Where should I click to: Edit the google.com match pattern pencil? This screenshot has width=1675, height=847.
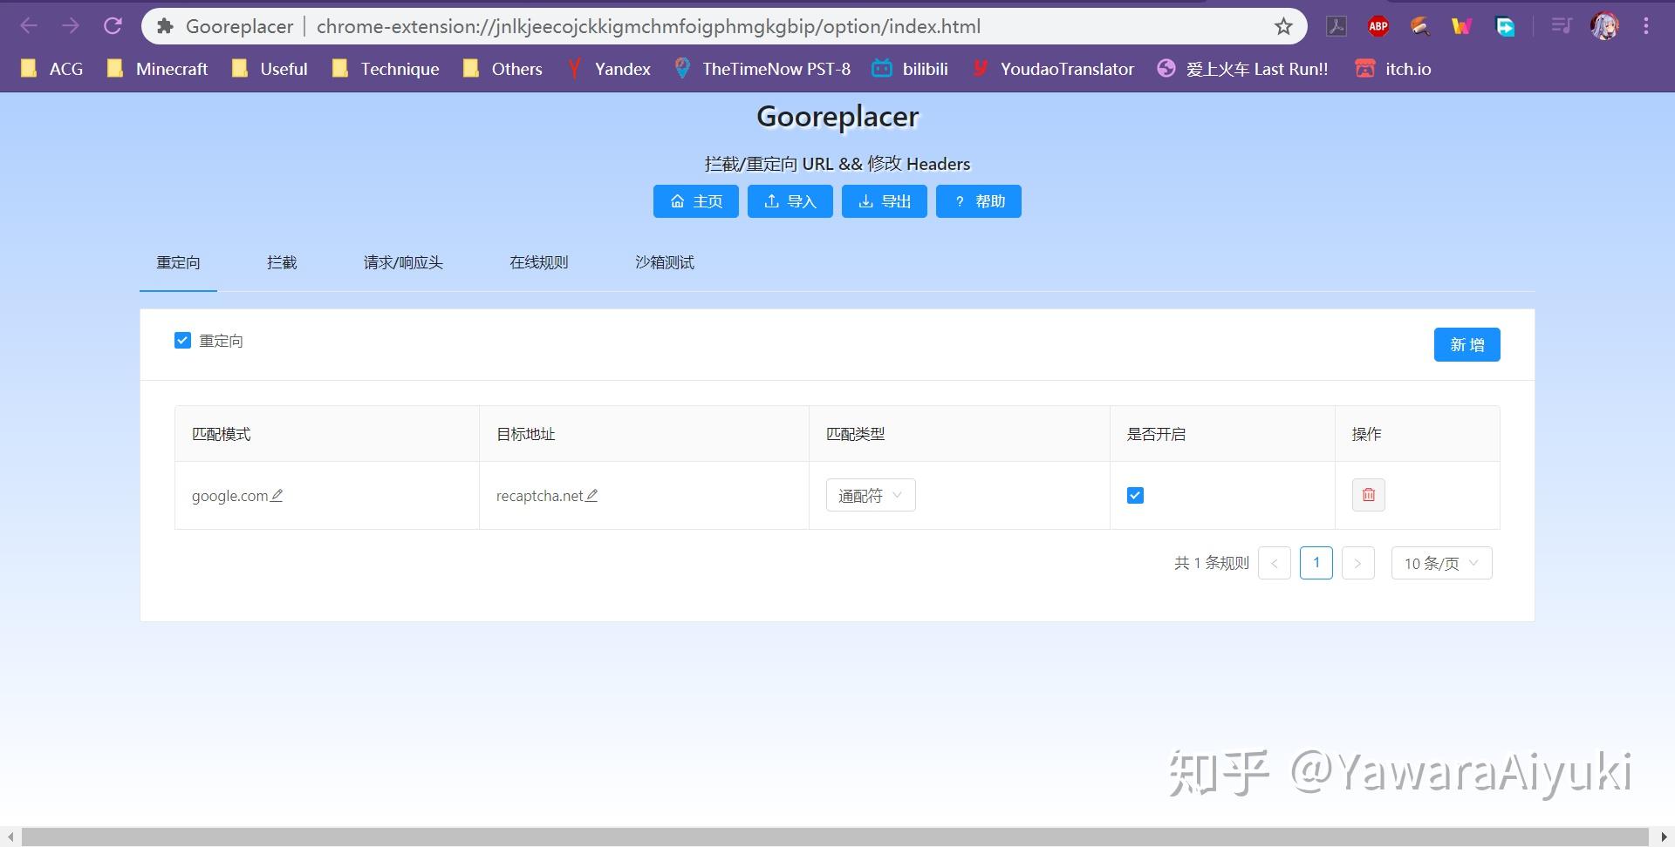pos(277,495)
